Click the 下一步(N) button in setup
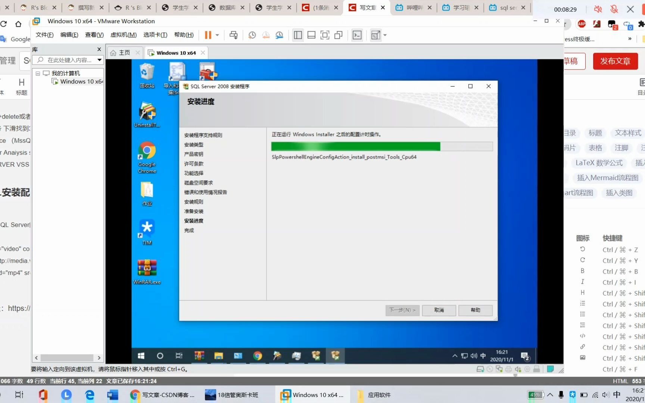Screen dimensions: 645x403 (402, 310)
